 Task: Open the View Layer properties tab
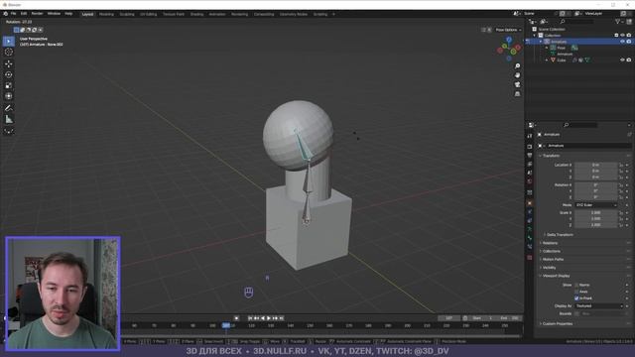pos(529,165)
